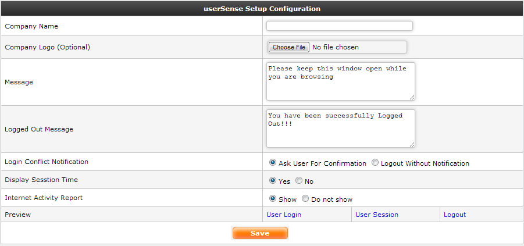Choose Yes for Display Session Time
Viewport: 524px width, 246px height.
(273, 181)
